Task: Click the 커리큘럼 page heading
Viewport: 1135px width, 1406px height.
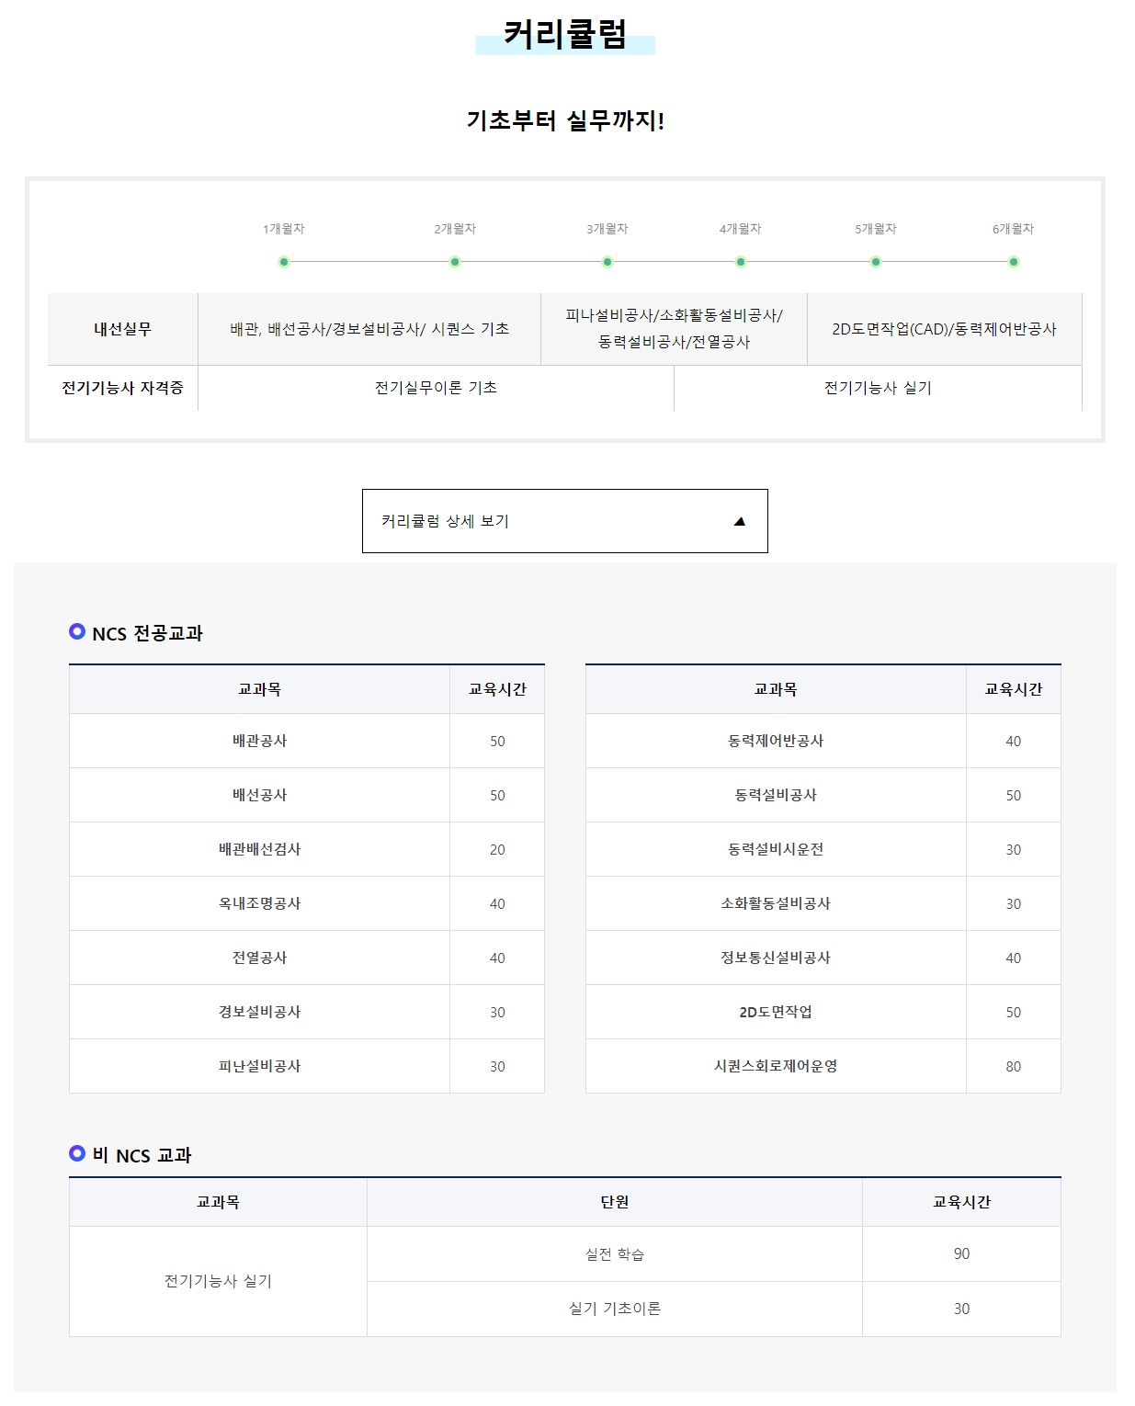Action: [565, 35]
